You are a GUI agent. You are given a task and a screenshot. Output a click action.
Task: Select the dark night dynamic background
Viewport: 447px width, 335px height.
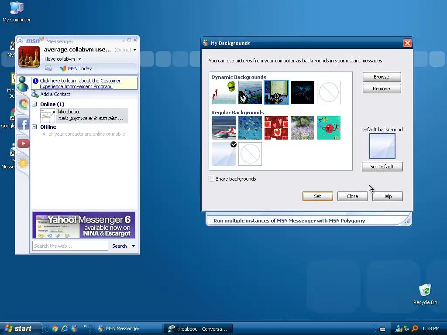(x=303, y=92)
